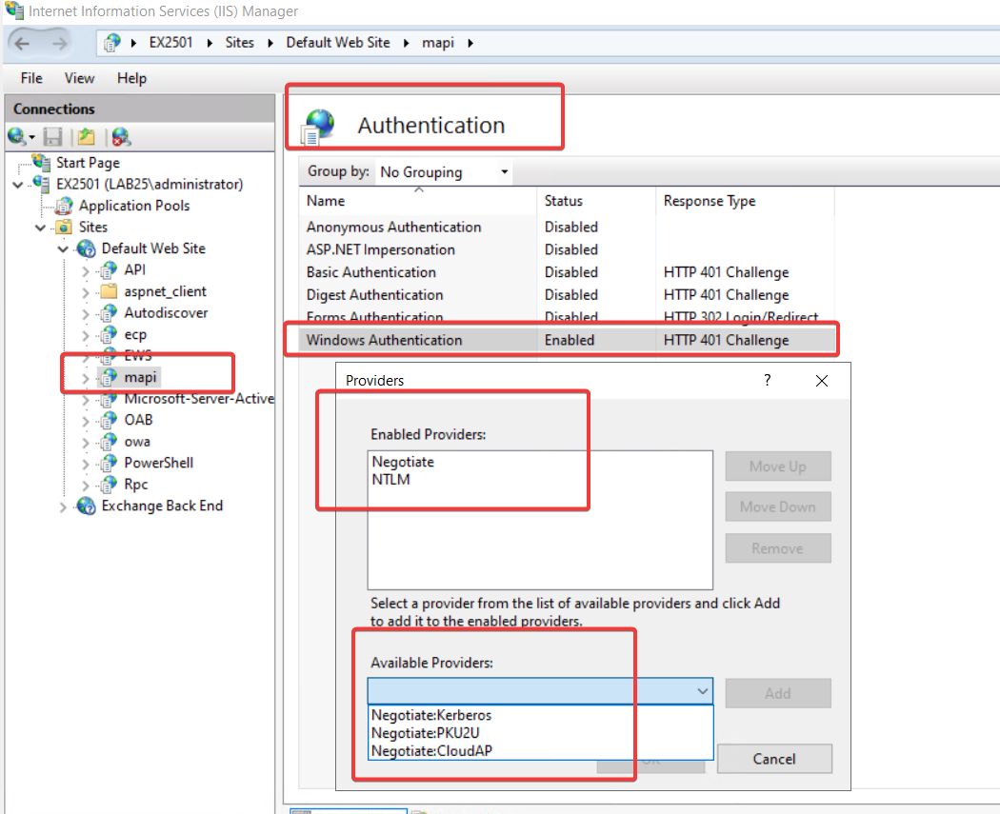This screenshot has width=1000, height=814.
Task: Open the Available Providers combo box
Action: [540, 691]
